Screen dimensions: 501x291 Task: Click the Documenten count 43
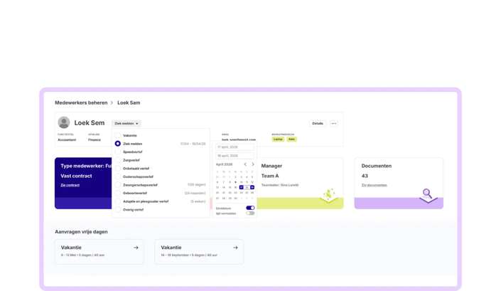coord(365,176)
